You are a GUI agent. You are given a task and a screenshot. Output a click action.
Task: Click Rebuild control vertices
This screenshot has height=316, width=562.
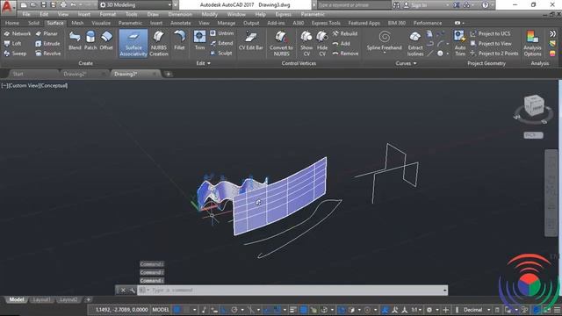tap(345, 33)
